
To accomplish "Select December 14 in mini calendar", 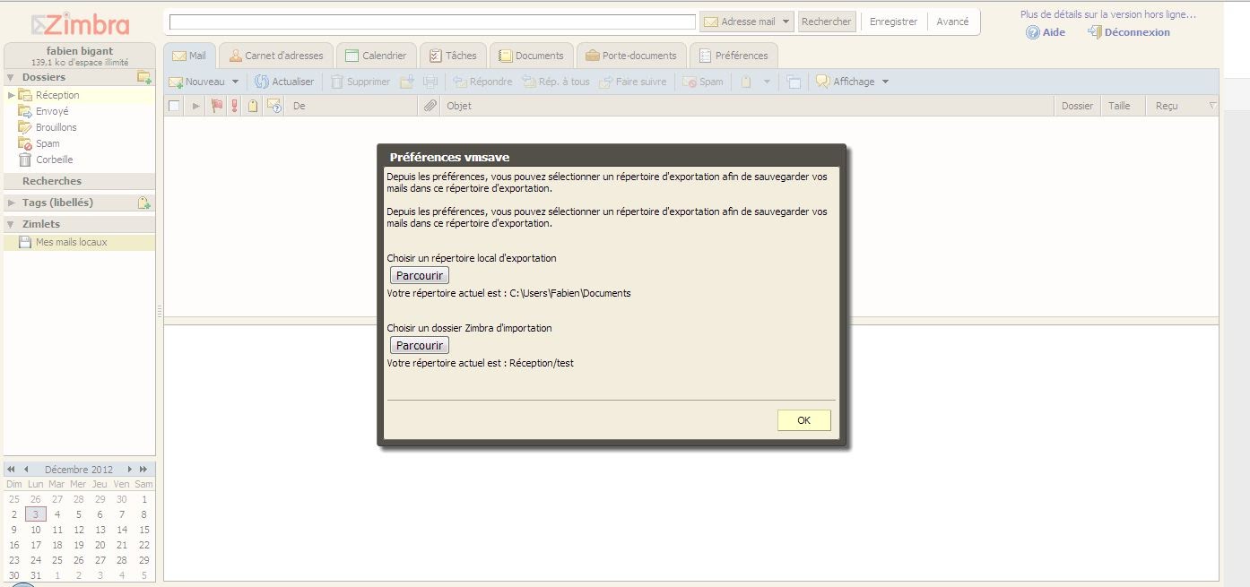I will coord(122,530).
